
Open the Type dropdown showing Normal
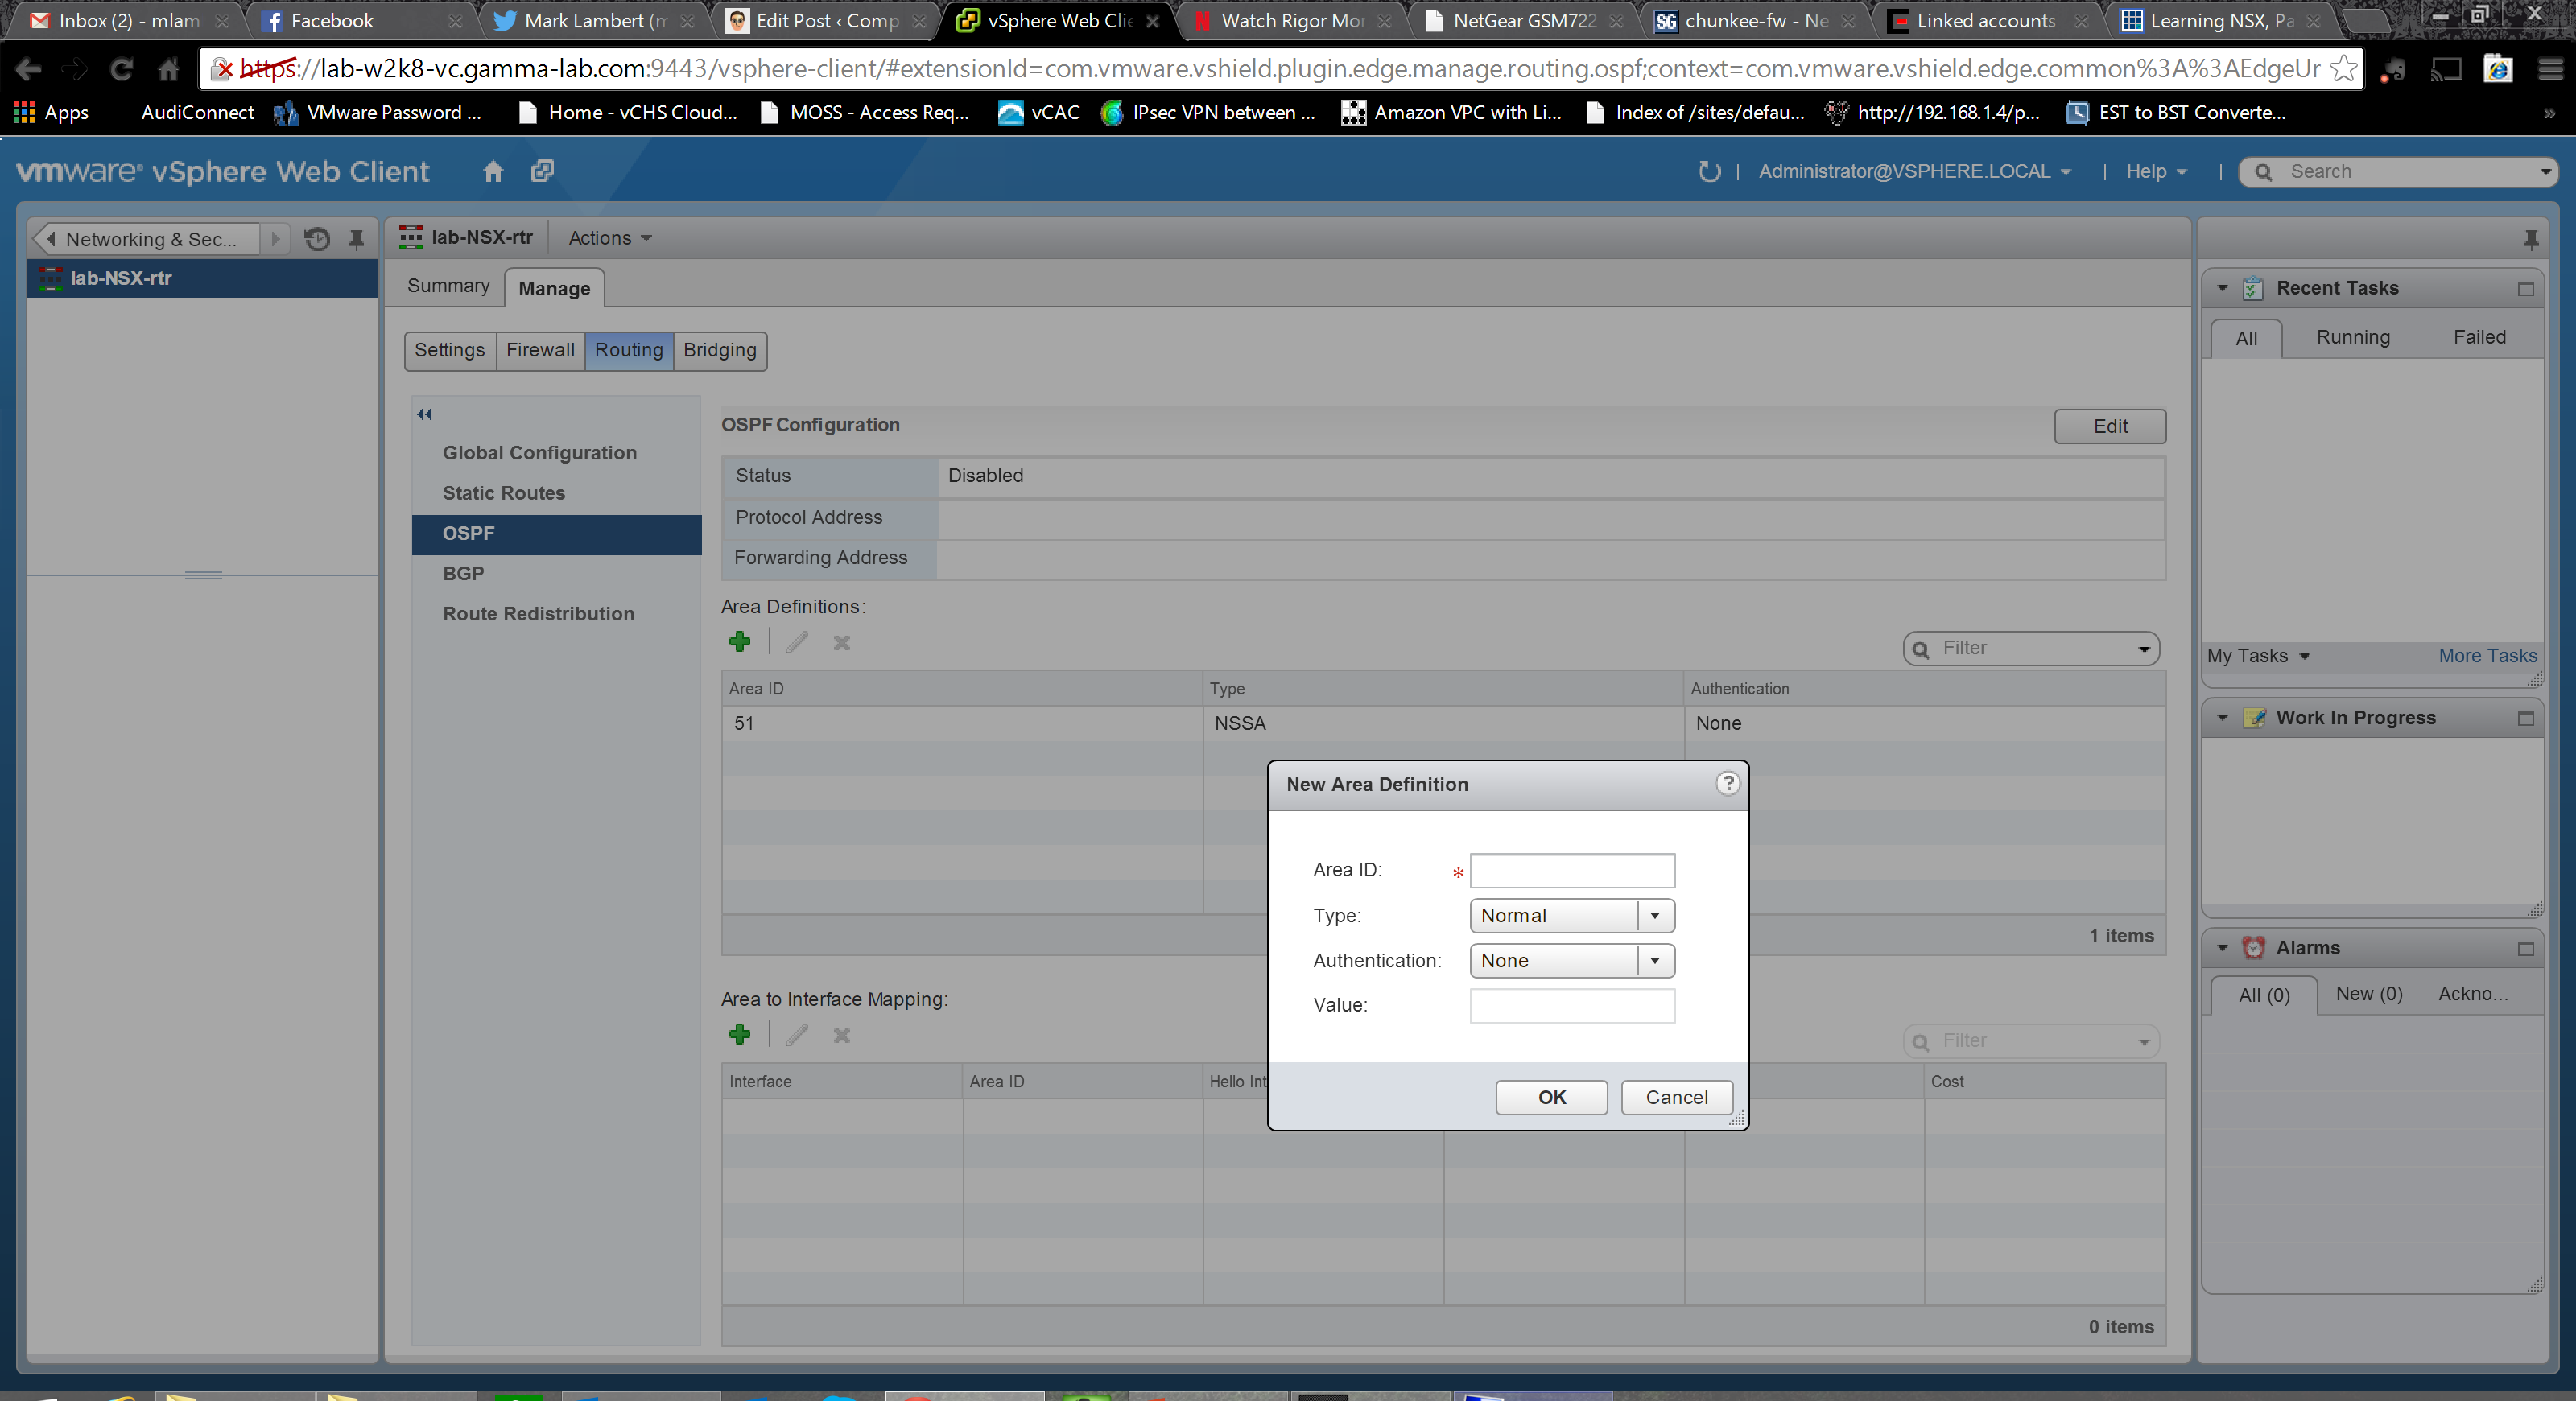pyautogui.click(x=1655, y=915)
